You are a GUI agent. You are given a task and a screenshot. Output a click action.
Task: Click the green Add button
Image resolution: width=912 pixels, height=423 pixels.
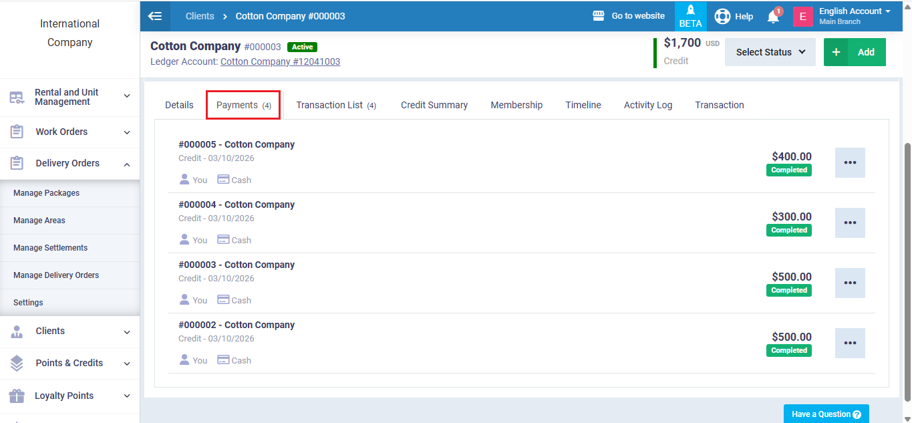click(x=855, y=52)
